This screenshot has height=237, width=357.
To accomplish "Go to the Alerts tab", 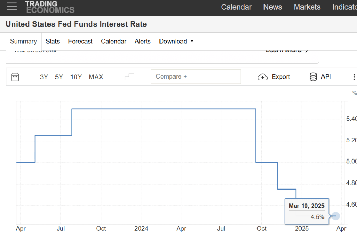I will (142, 41).
